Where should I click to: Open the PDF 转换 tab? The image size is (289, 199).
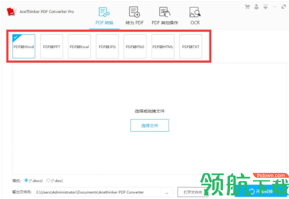tap(104, 16)
